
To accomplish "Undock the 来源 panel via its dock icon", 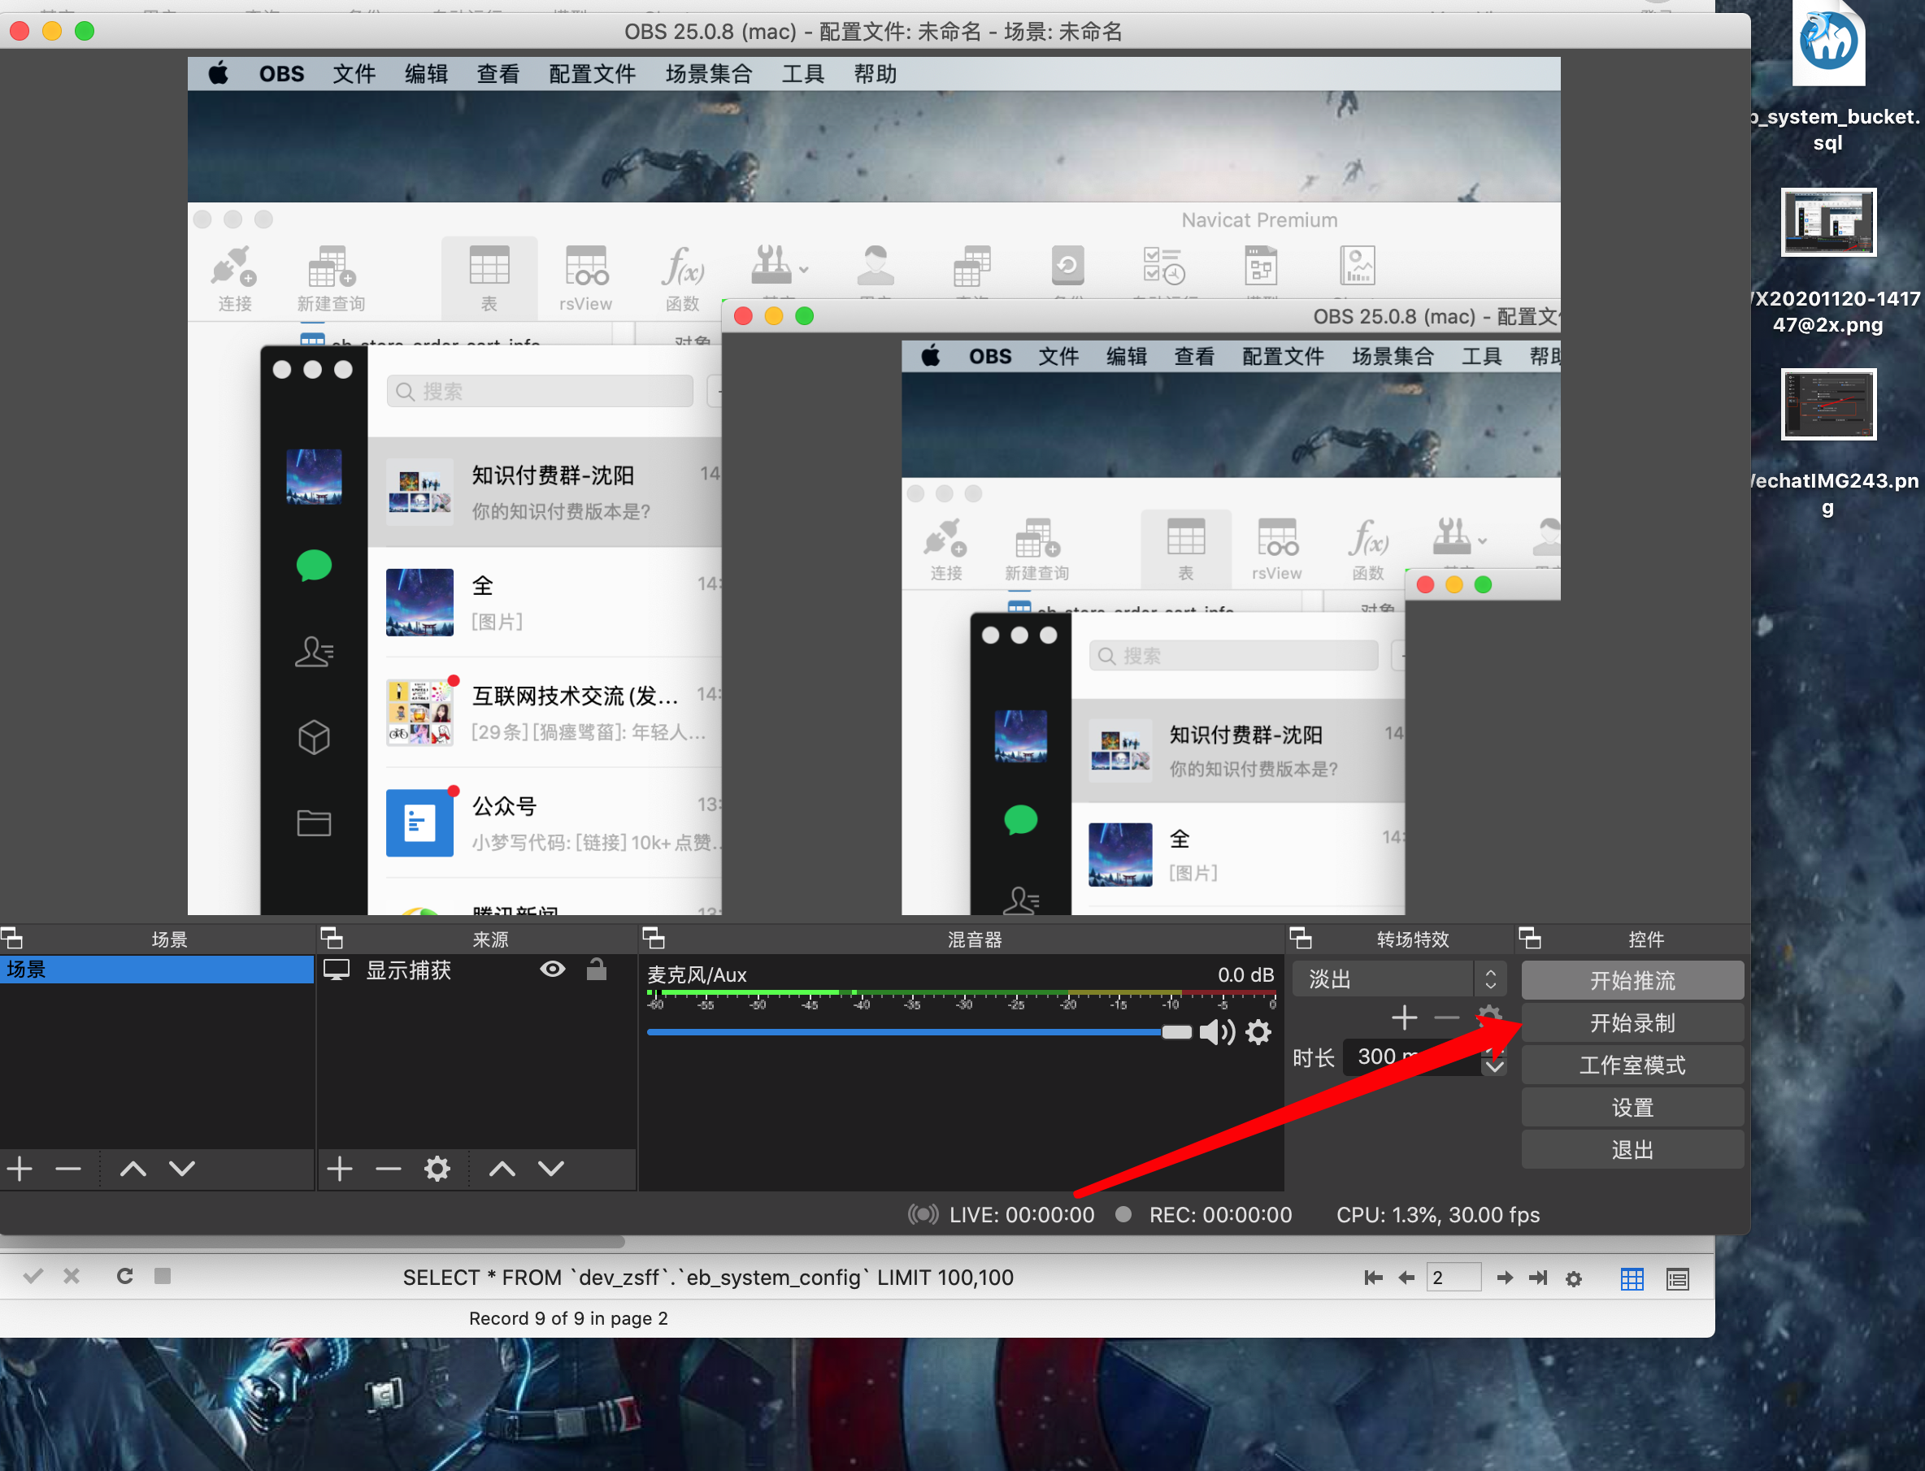I will click(x=332, y=939).
